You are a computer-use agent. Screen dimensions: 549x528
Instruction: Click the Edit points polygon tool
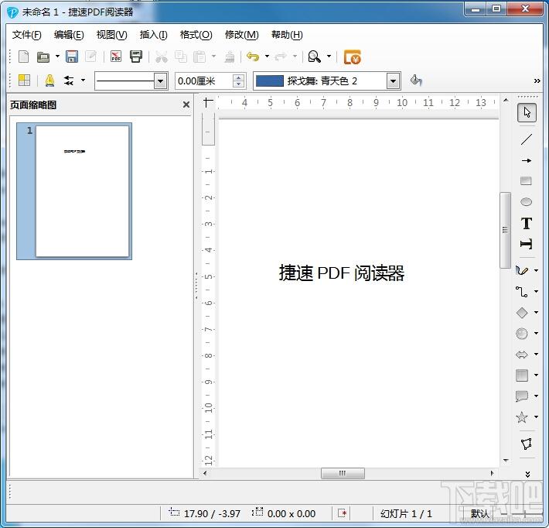527,444
